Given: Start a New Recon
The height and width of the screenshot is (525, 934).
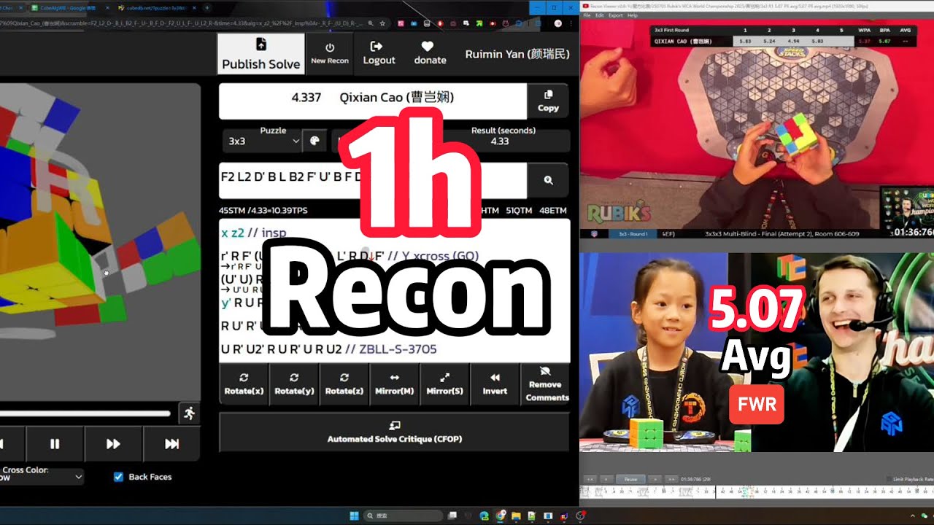Looking at the screenshot, I should click(330, 53).
